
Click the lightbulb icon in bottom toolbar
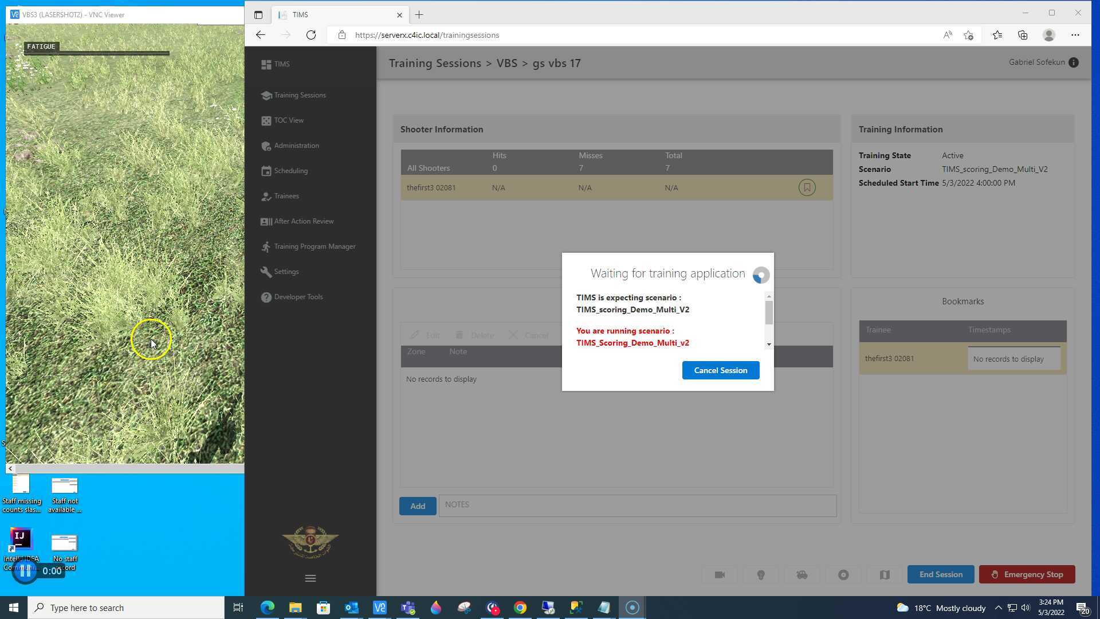(x=761, y=575)
